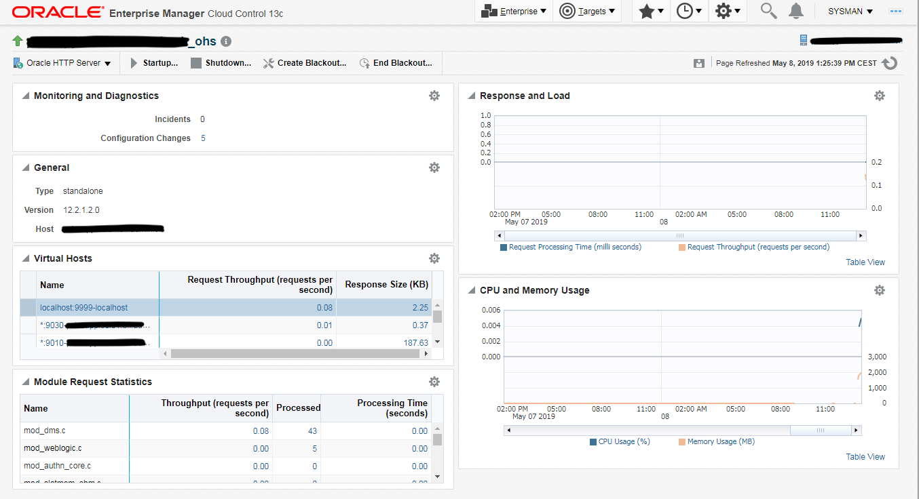
Task: Open the SYSMAN user dropdown
Action: click(x=849, y=11)
